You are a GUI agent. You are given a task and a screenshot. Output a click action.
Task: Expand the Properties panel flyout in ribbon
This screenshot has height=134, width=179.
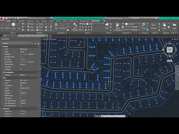tap(127, 33)
